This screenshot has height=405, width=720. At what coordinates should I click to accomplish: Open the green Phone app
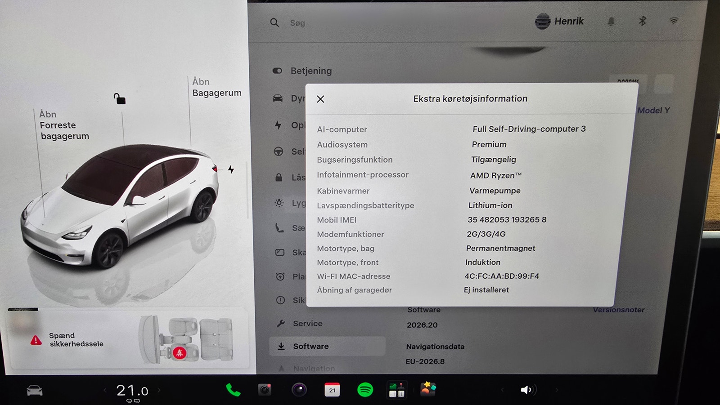[x=233, y=390]
